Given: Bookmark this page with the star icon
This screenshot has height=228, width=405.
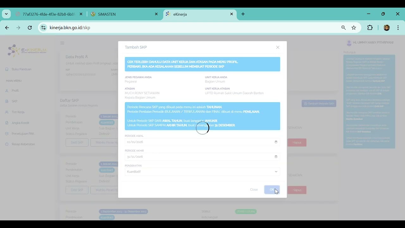Looking at the screenshot, I should point(354,28).
